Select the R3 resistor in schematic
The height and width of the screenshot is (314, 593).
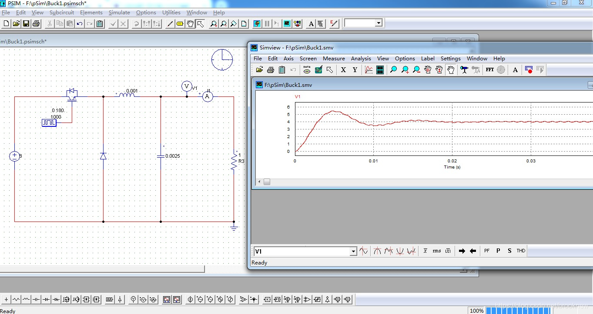[234, 162]
